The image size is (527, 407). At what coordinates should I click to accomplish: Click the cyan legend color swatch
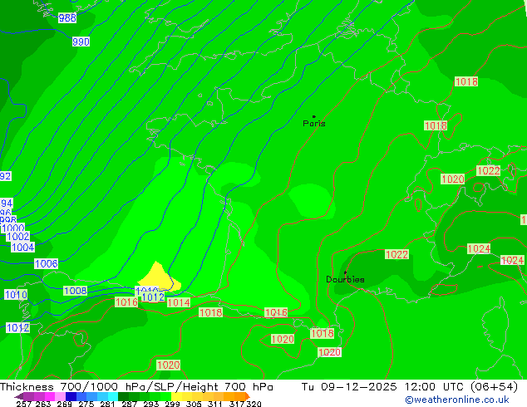pos(112,396)
